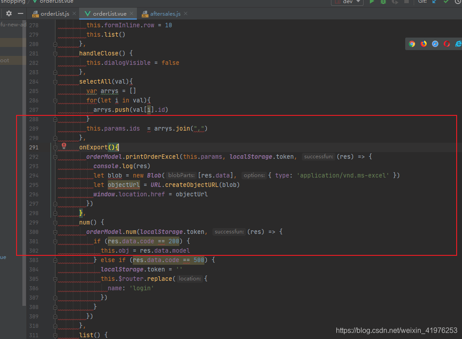Open page in Chrome browser icon
The image size is (462, 339).
[x=412, y=44]
